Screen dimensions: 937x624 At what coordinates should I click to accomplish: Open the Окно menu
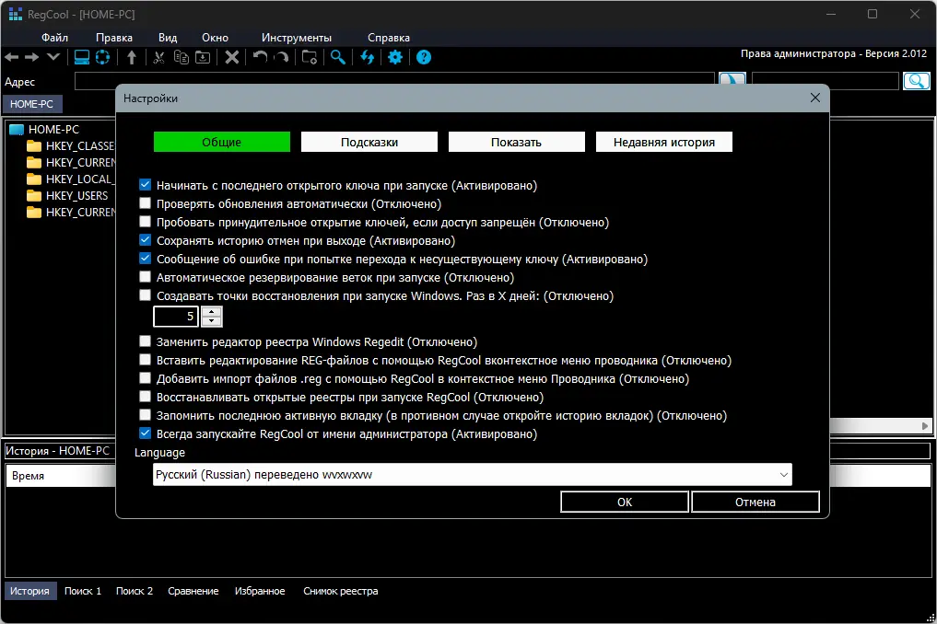click(x=215, y=38)
